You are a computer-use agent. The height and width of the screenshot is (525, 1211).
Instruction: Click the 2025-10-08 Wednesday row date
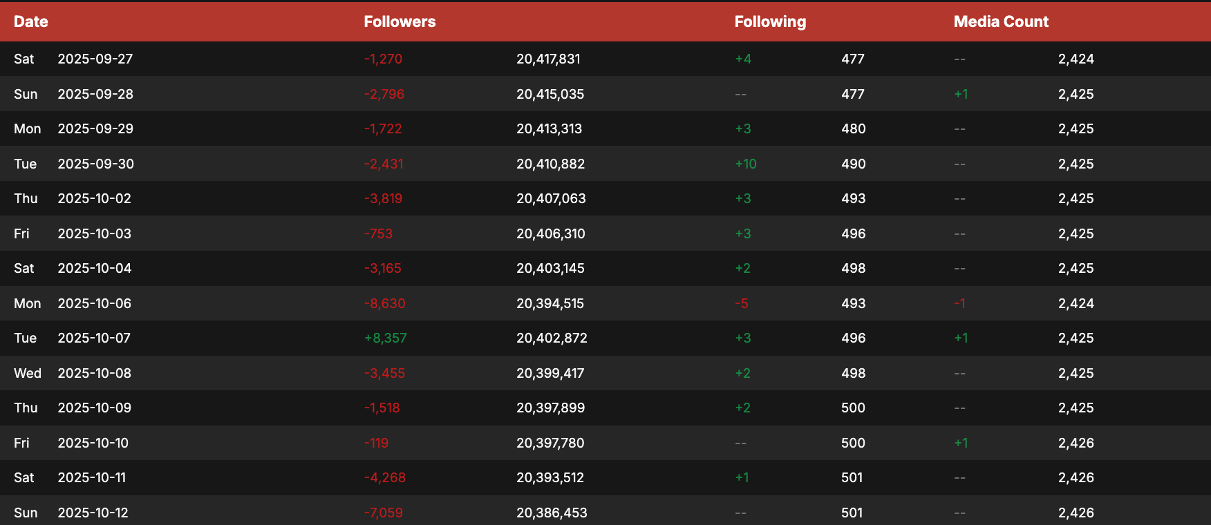click(x=94, y=373)
